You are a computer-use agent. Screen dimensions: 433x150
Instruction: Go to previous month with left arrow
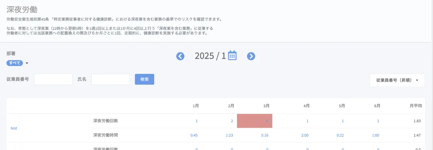(180, 56)
